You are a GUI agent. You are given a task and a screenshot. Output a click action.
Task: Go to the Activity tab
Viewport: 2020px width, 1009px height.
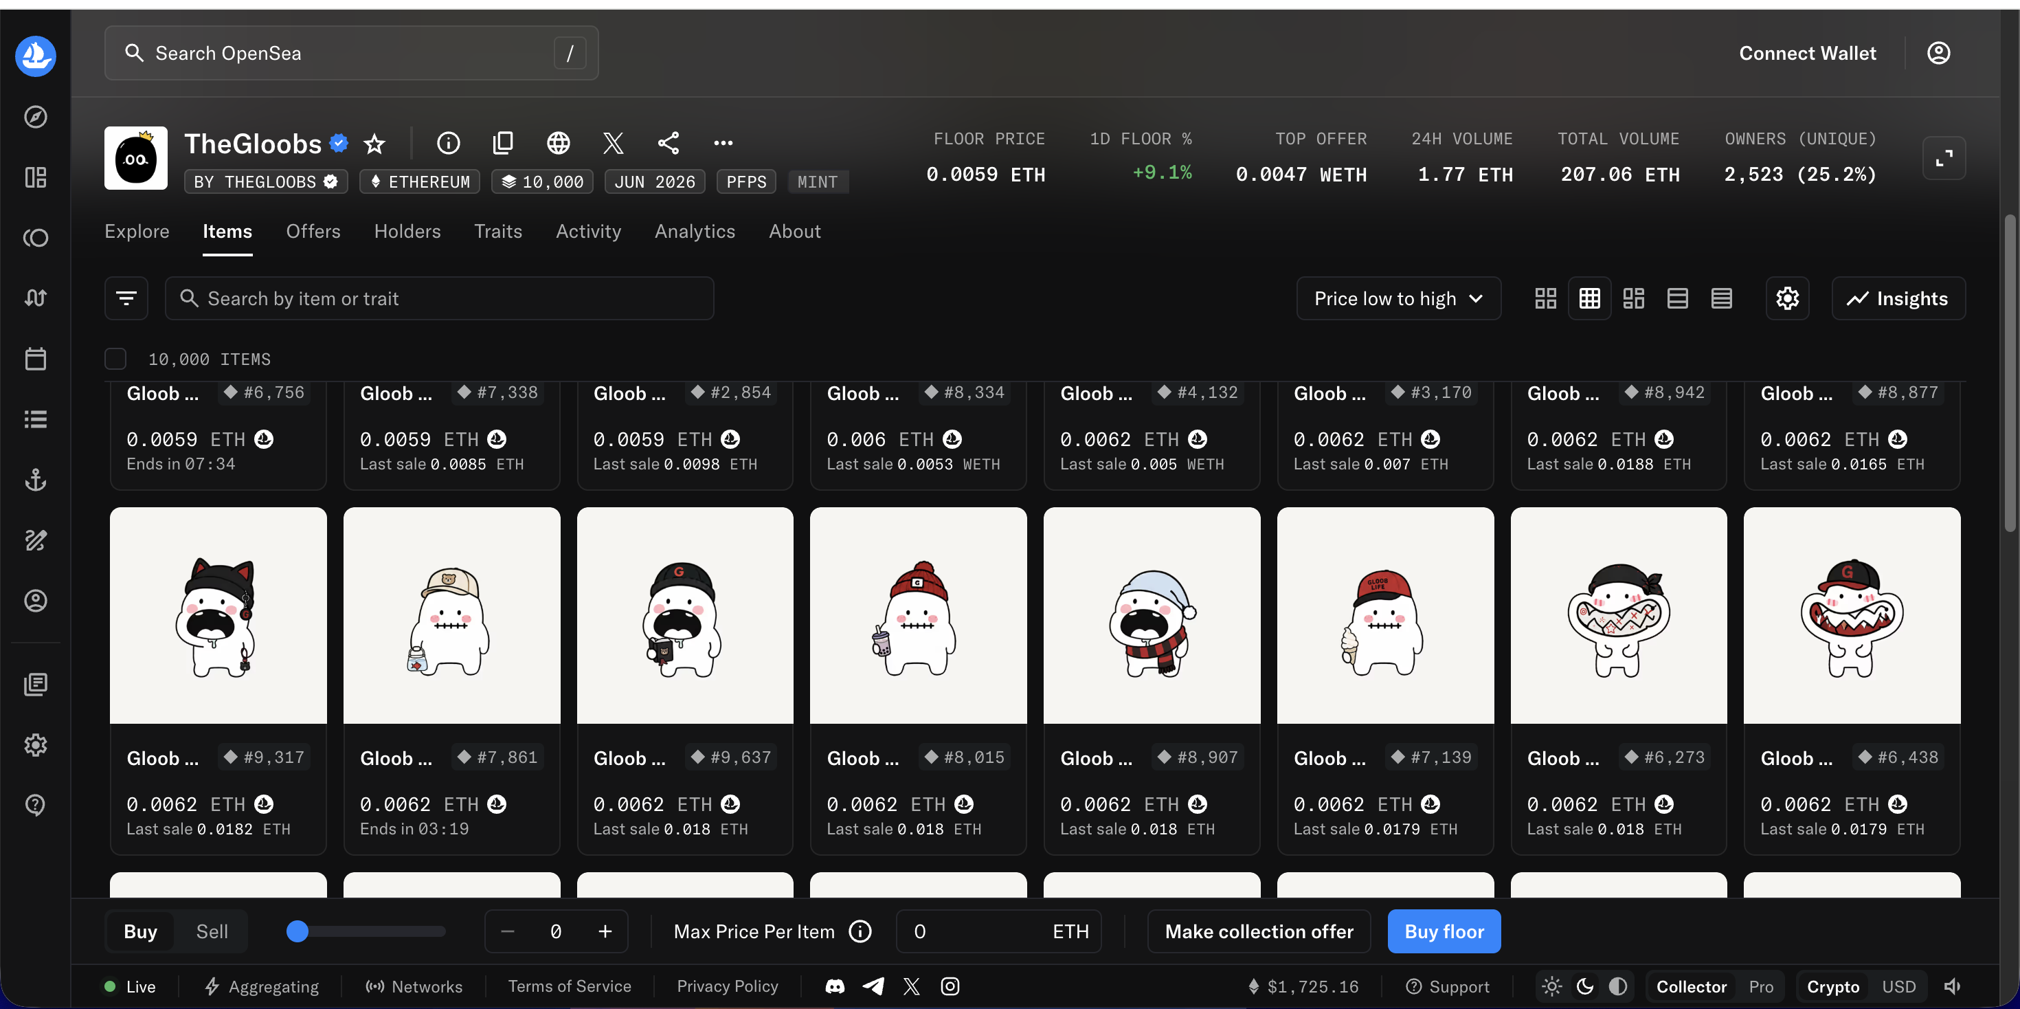pos(588,232)
